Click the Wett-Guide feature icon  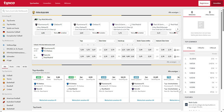click(x=186, y=104)
